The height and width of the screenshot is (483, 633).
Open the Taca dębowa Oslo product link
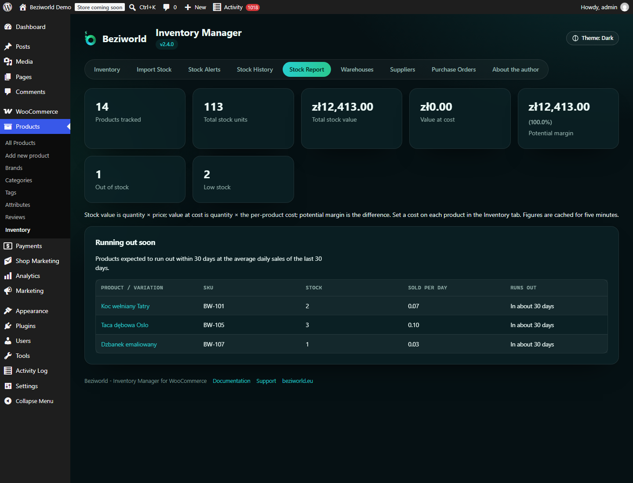click(125, 325)
